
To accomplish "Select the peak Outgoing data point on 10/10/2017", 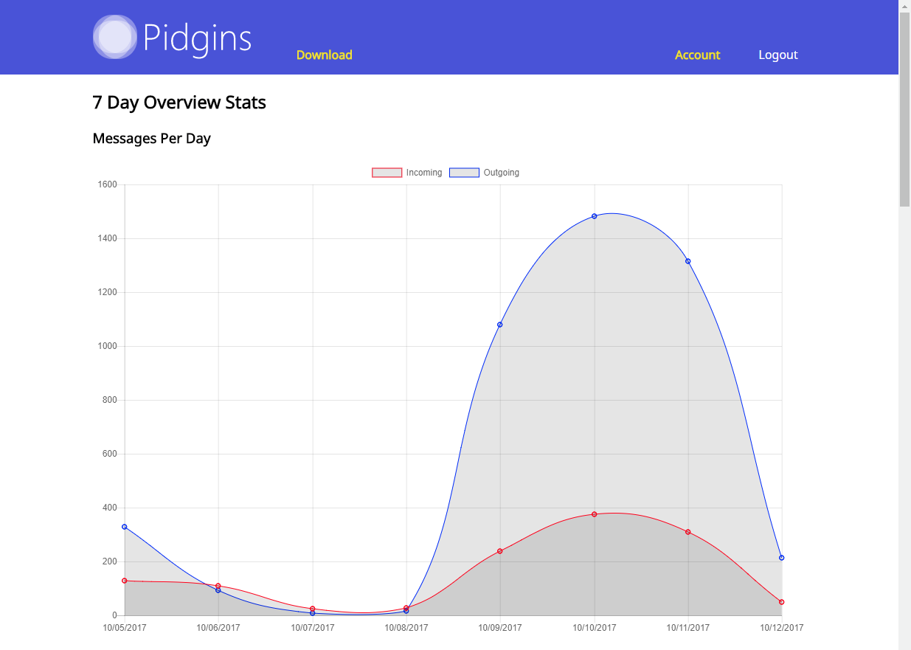I will pyautogui.click(x=595, y=215).
